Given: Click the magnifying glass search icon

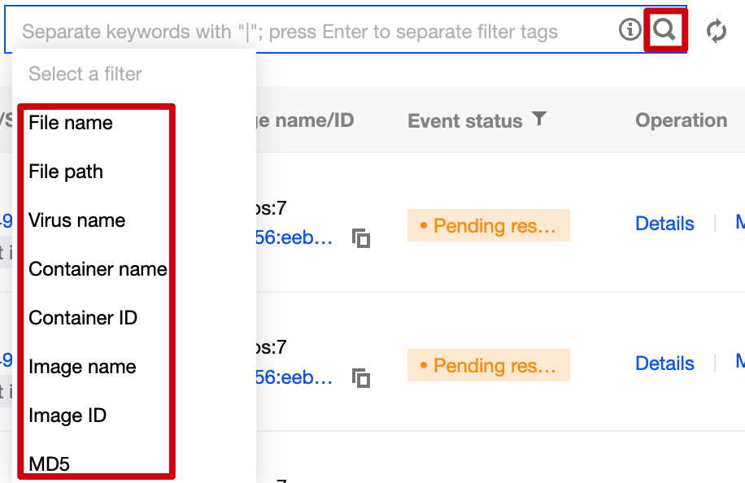Looking at the screenshot, I should [664, 31].
